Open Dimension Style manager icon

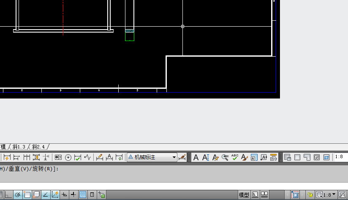pyautogui.click(x=182, y=157)
